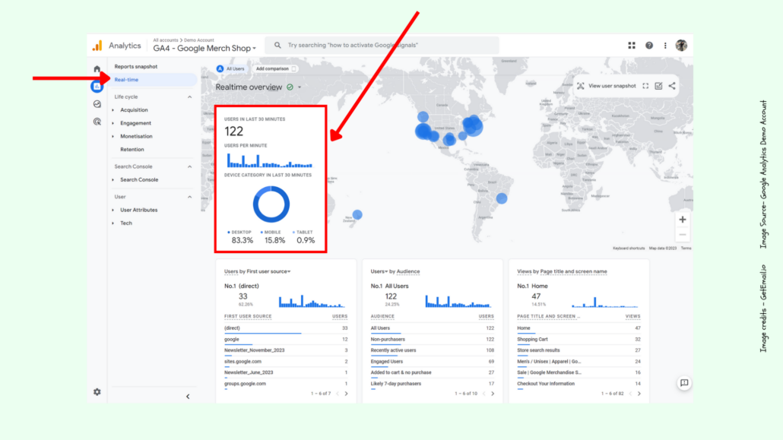The width and height of the screenshot is (783, 440).
Task: Collapse the Life cycle section
Action: [189, 97]
